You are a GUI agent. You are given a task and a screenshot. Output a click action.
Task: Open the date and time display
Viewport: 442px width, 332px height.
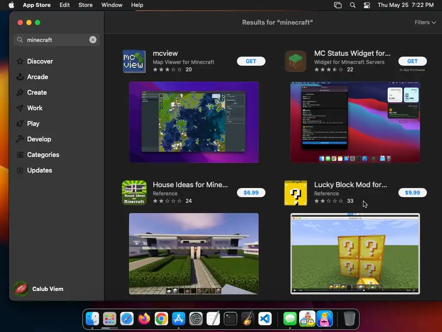click(x=406, y=5)
